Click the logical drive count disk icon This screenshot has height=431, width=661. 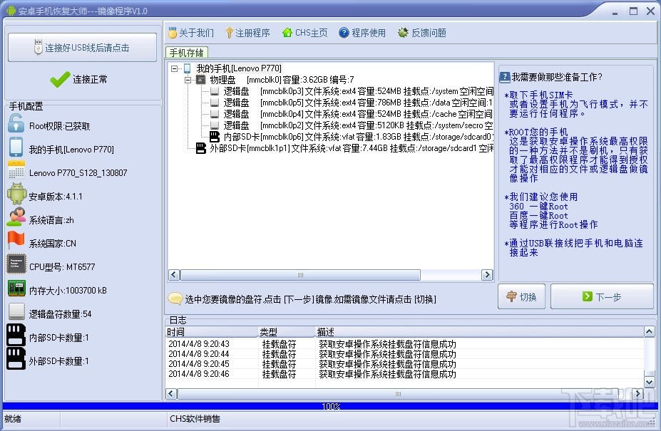16,312
